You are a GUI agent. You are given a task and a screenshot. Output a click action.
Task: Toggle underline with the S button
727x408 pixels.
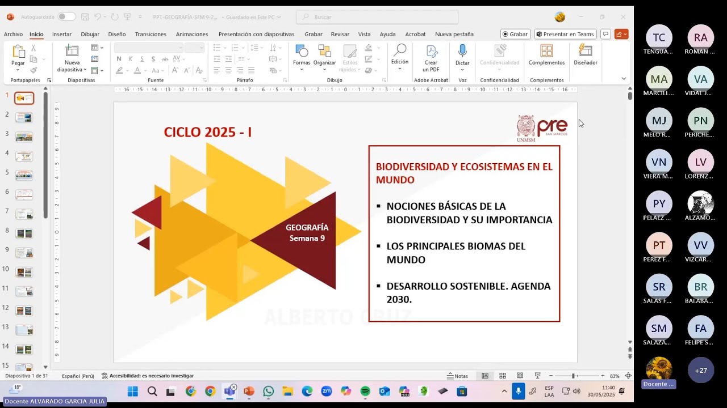[x=141, y=59]
